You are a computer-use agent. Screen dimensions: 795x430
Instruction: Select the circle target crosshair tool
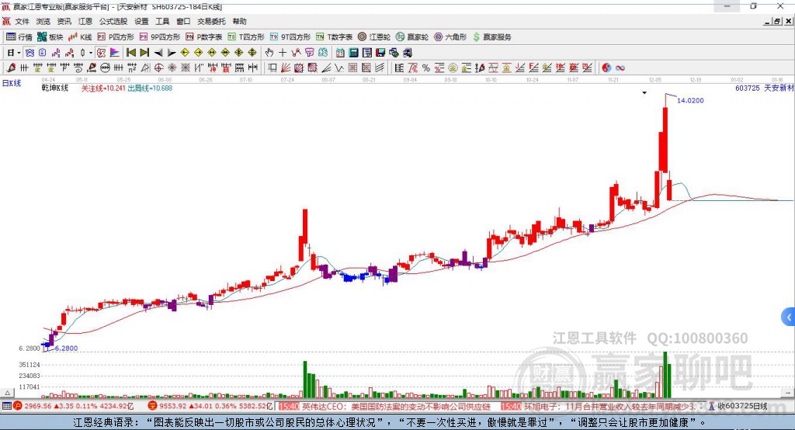158,68
